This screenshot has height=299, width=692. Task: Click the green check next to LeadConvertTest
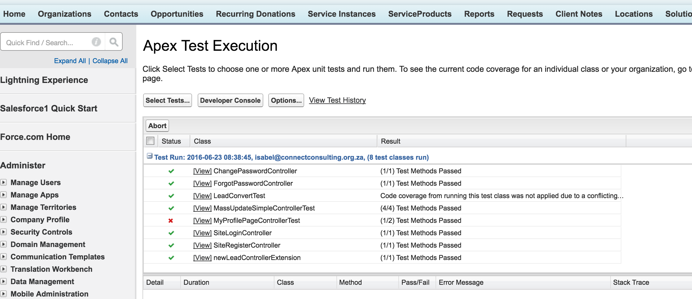(x=171, y=196)
